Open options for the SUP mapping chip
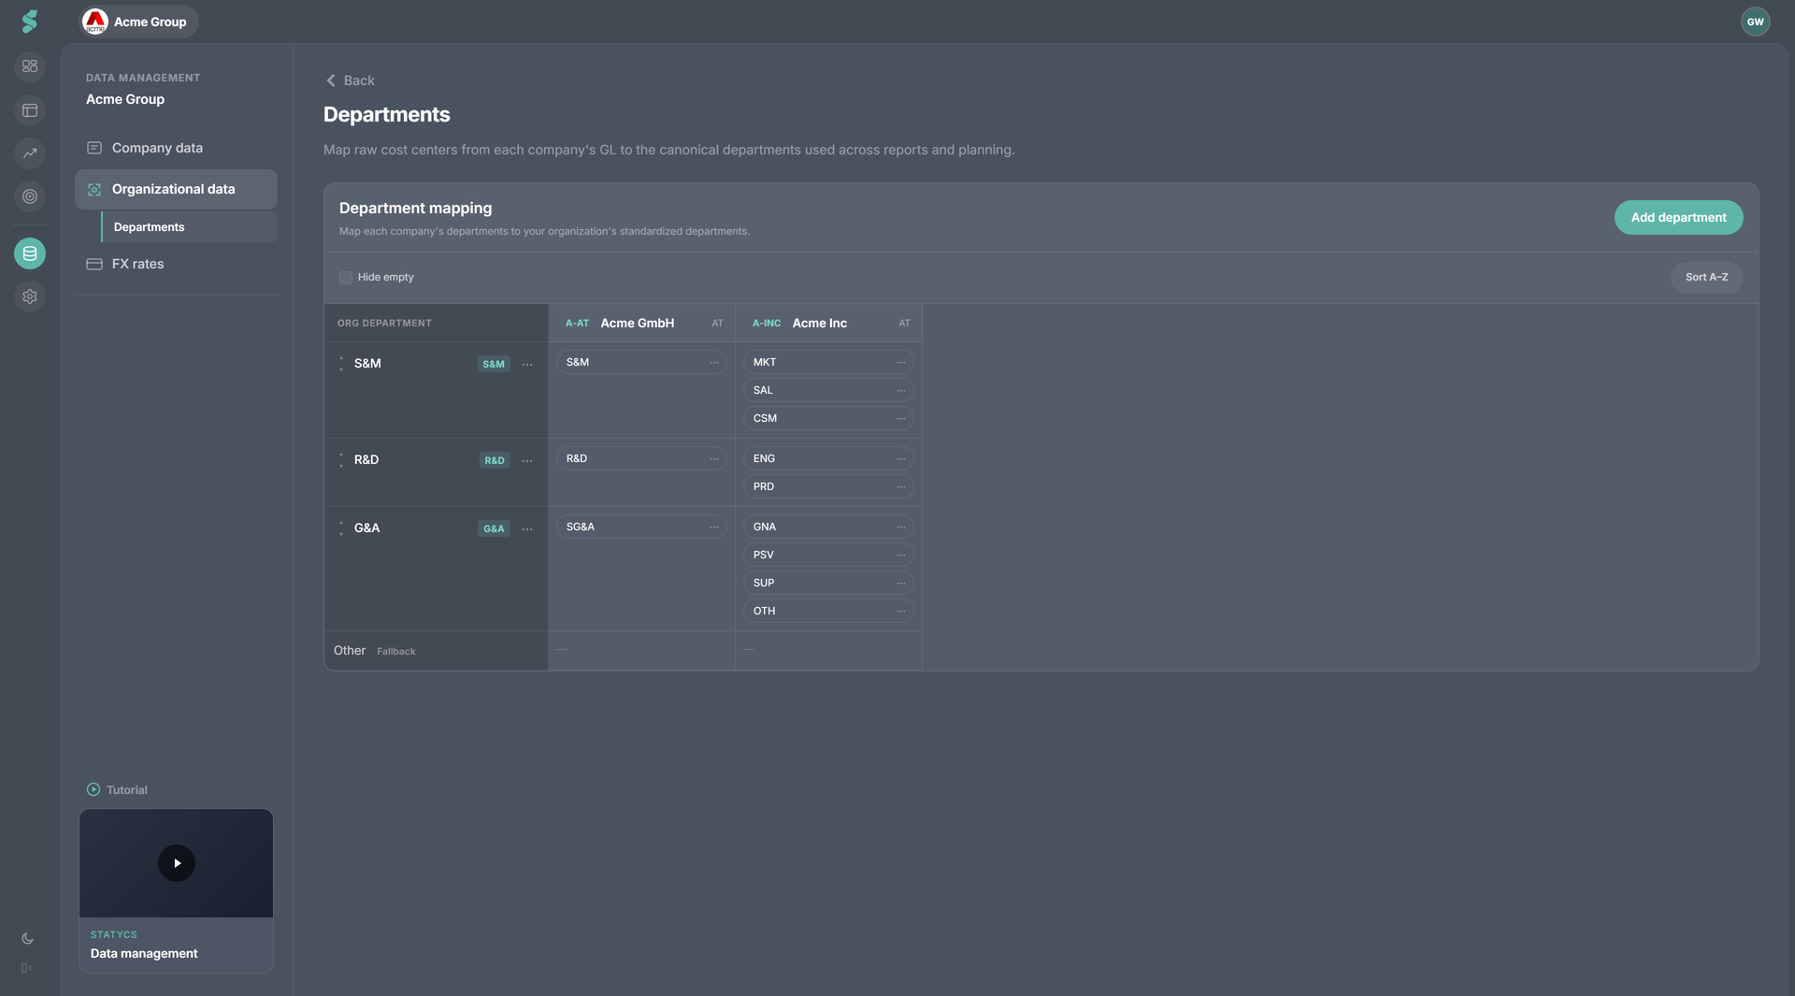The image size is (1795, 996). (901, 584)
